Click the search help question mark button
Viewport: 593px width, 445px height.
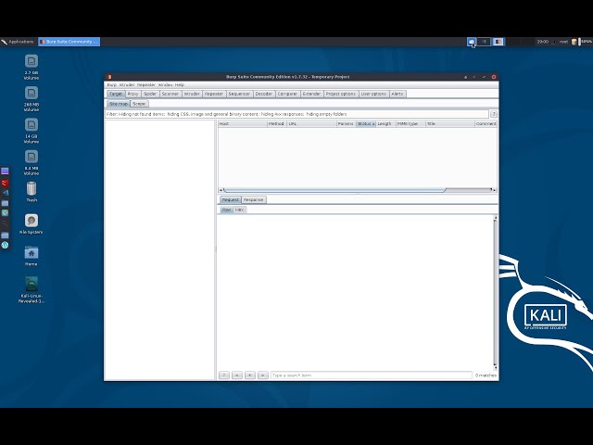click(x=224, y=375)
